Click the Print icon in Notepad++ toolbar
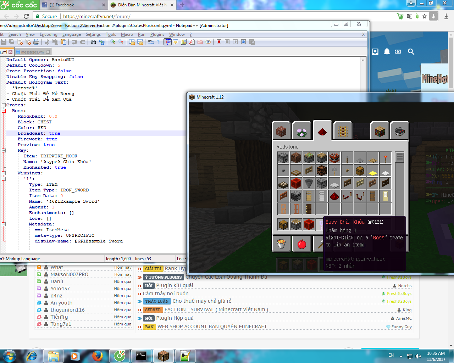The height and width of the screenshot is (363, 454). 36,42
